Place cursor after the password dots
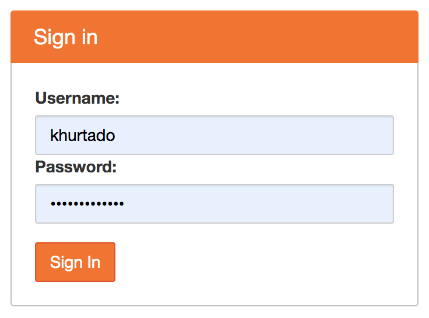The image size is (429, 318). point(125,204)
